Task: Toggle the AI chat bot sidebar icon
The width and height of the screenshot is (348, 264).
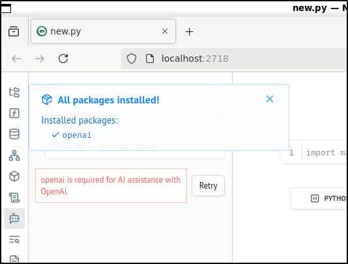Action: click(x=14, y=218)
